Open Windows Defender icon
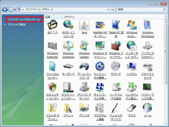The image size is (169, 127). [x=52, y=46]
